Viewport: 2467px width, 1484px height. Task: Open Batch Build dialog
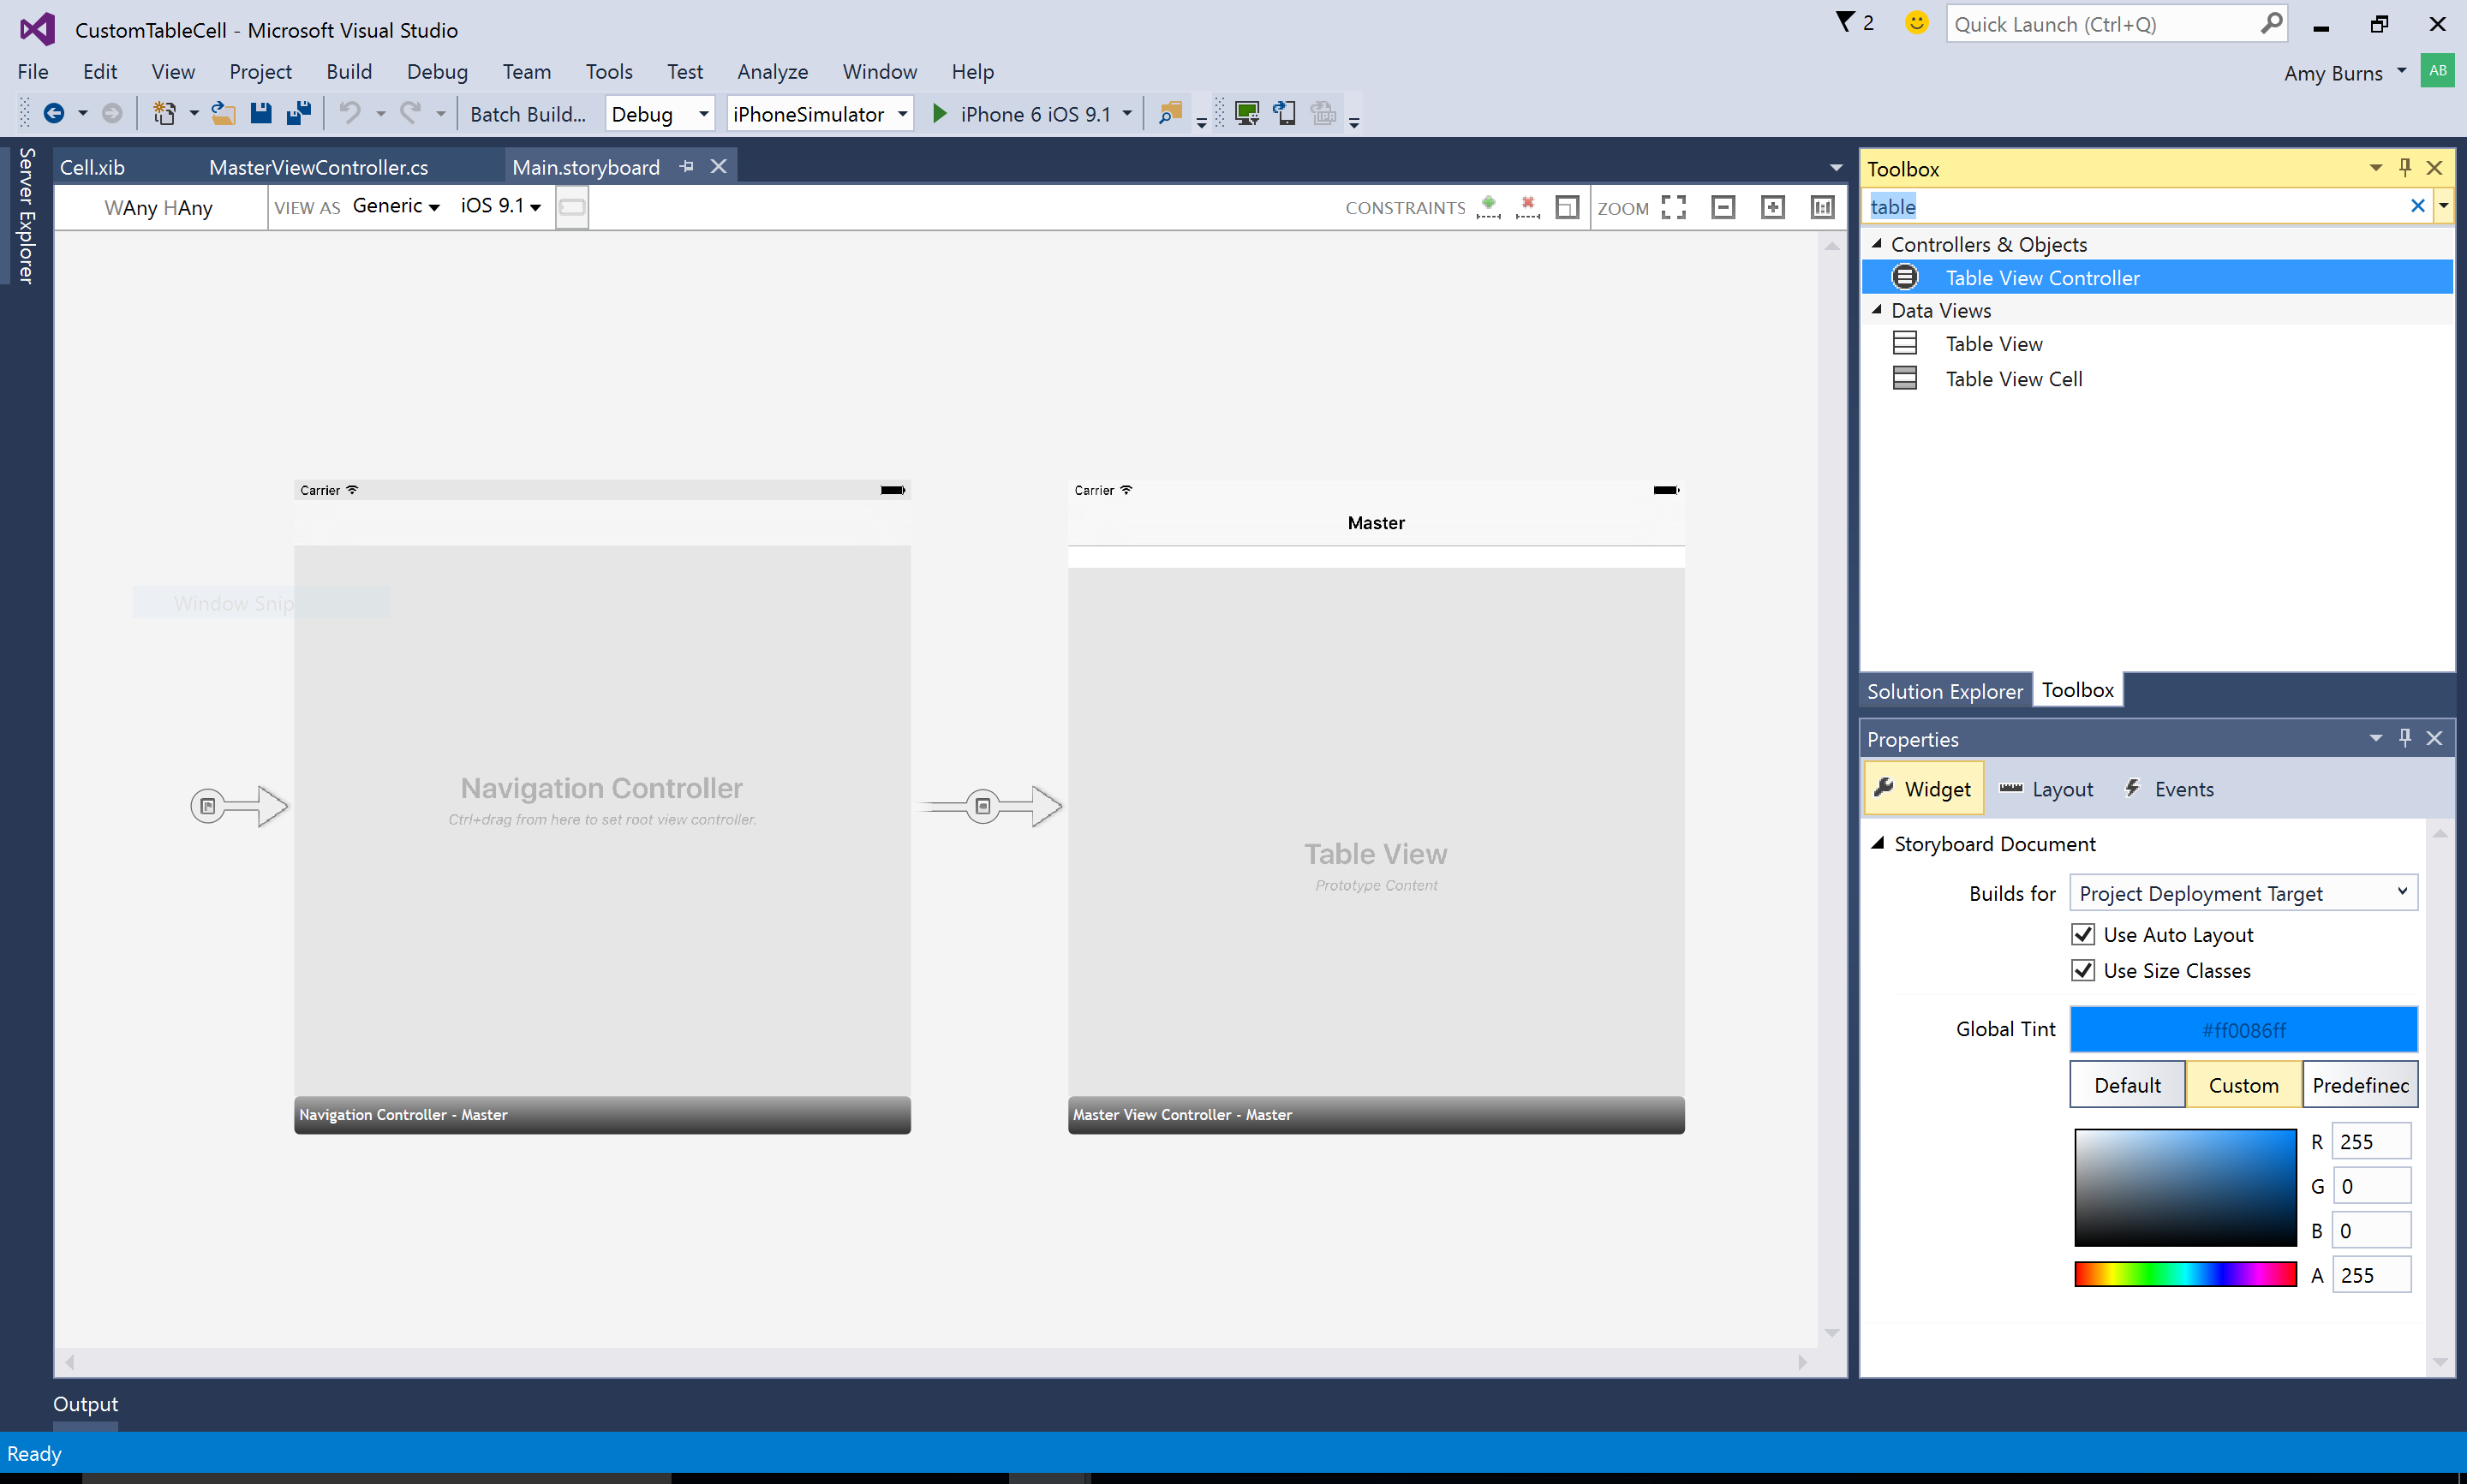(529, 113)
